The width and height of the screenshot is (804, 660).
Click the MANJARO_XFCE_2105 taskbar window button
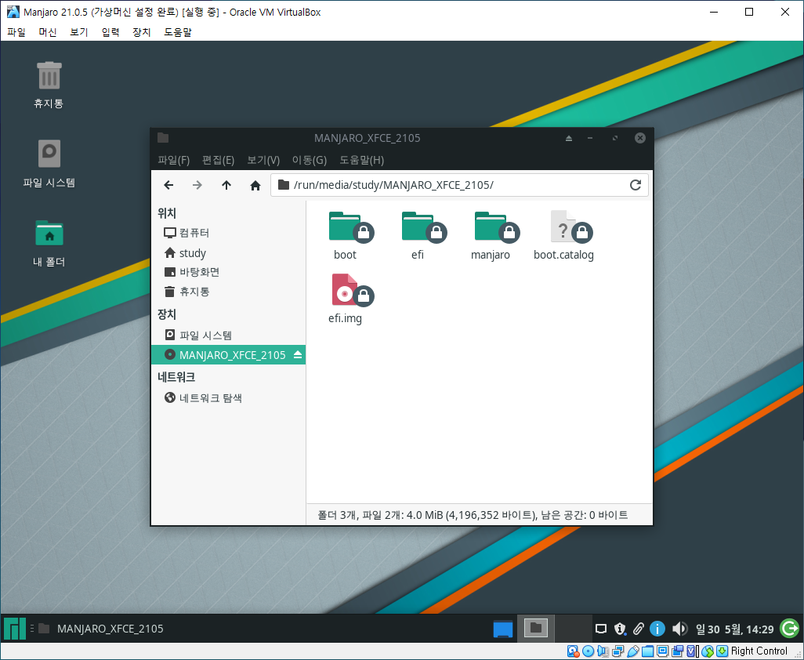[x=102, y=628]
